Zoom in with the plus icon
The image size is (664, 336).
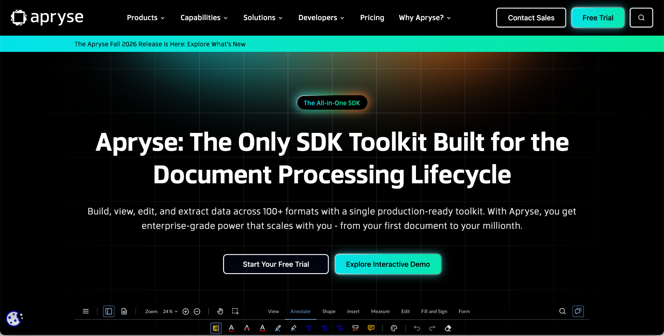pos(186,311)
